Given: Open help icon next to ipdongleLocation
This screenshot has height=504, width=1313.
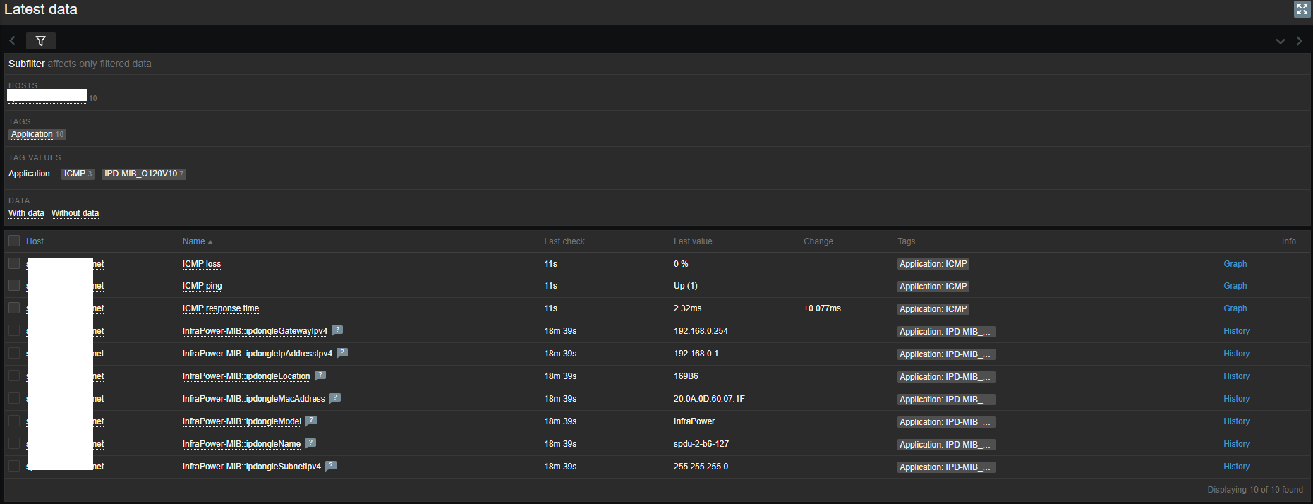Looking at the screenshot, I should pyautogui.click(x=320, y=376).
